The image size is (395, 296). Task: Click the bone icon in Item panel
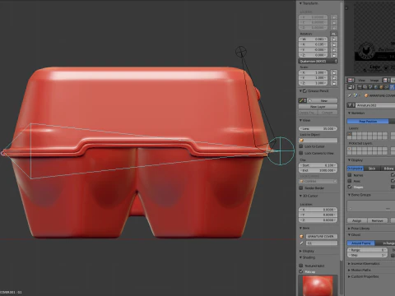click(301, 243)
